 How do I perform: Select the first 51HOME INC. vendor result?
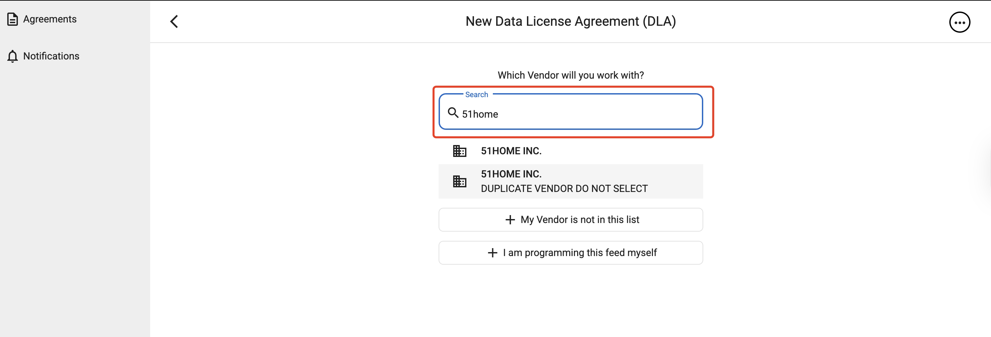pyautogui.click(x=511, y=151)
